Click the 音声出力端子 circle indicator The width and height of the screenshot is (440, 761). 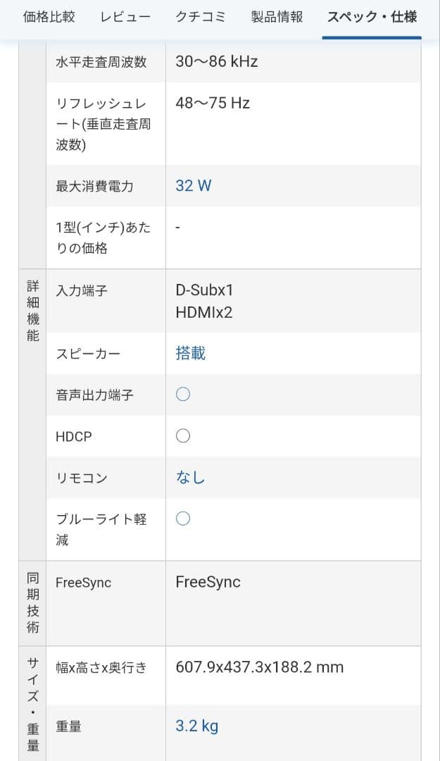tap(182, 394)
